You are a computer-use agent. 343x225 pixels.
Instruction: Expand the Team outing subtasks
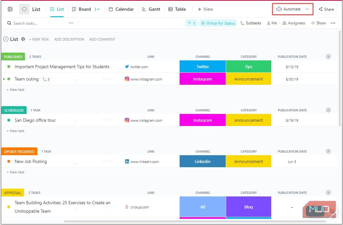(5, 79)
